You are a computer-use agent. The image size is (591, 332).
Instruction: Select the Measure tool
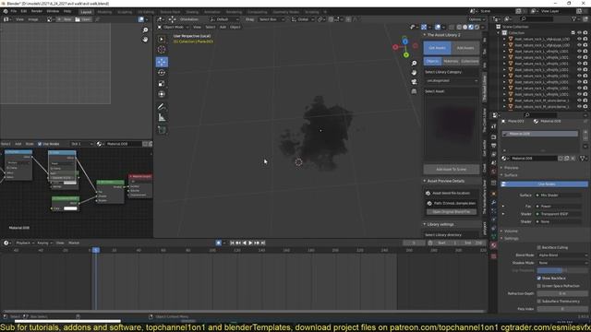tap(162, 118)
